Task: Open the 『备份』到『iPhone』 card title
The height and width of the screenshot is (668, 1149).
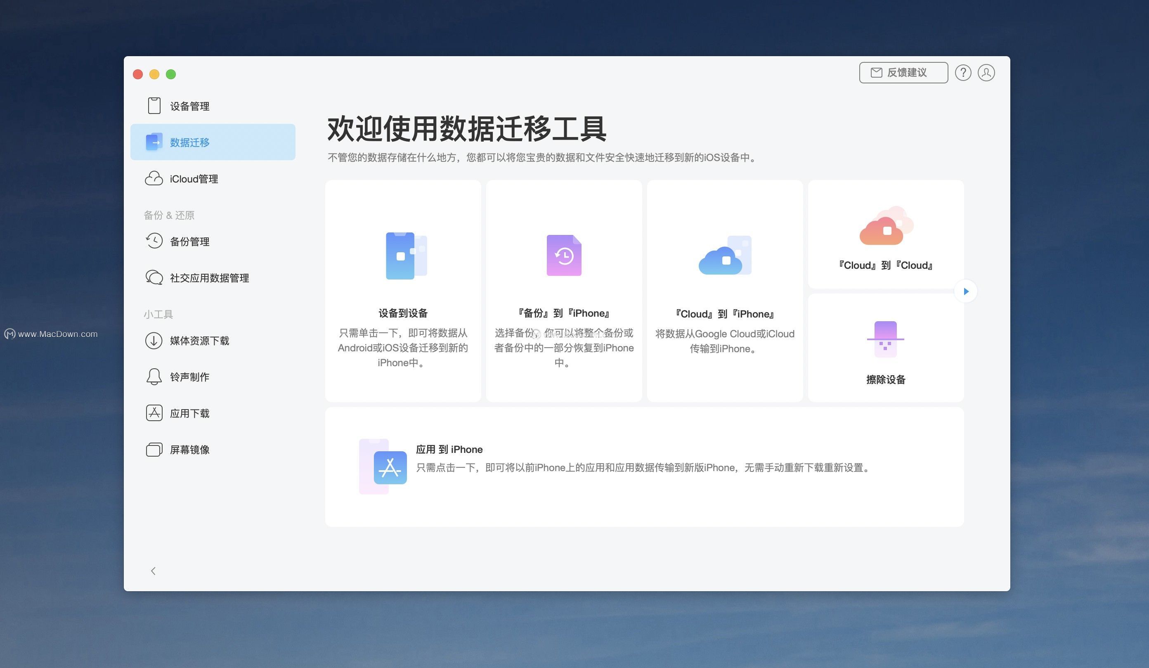Action: tap(564, 313)
